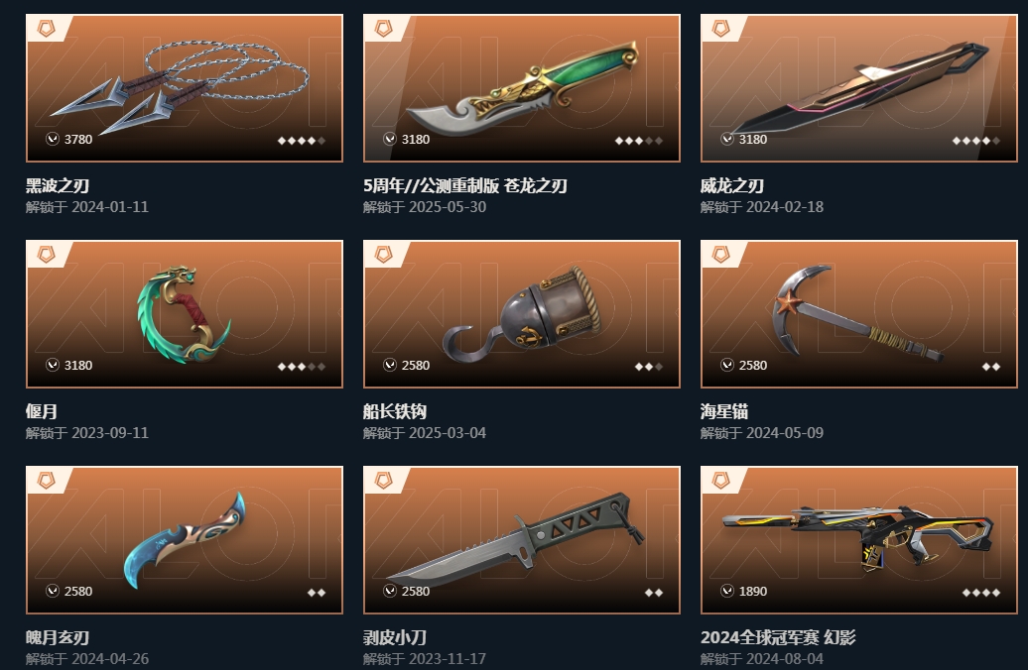Image resolution: width=1028 pixels, height=670 pixels.
Task: Select the 剥皮小刀 combat knife image
Action: click(x=522, y=540)
